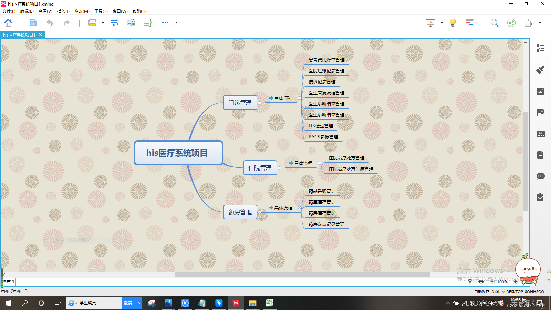Zoom out with minus button

(492, 282)
